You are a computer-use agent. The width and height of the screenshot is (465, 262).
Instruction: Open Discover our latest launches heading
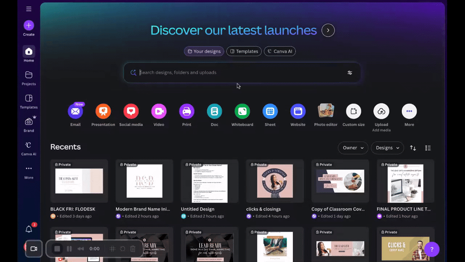tap(234, 30)
